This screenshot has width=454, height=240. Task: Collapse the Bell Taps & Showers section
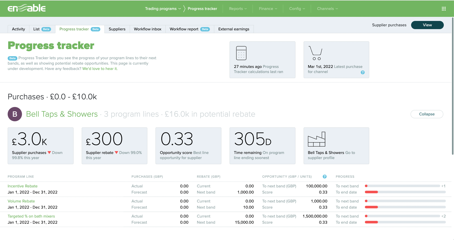tap(427, 114)
